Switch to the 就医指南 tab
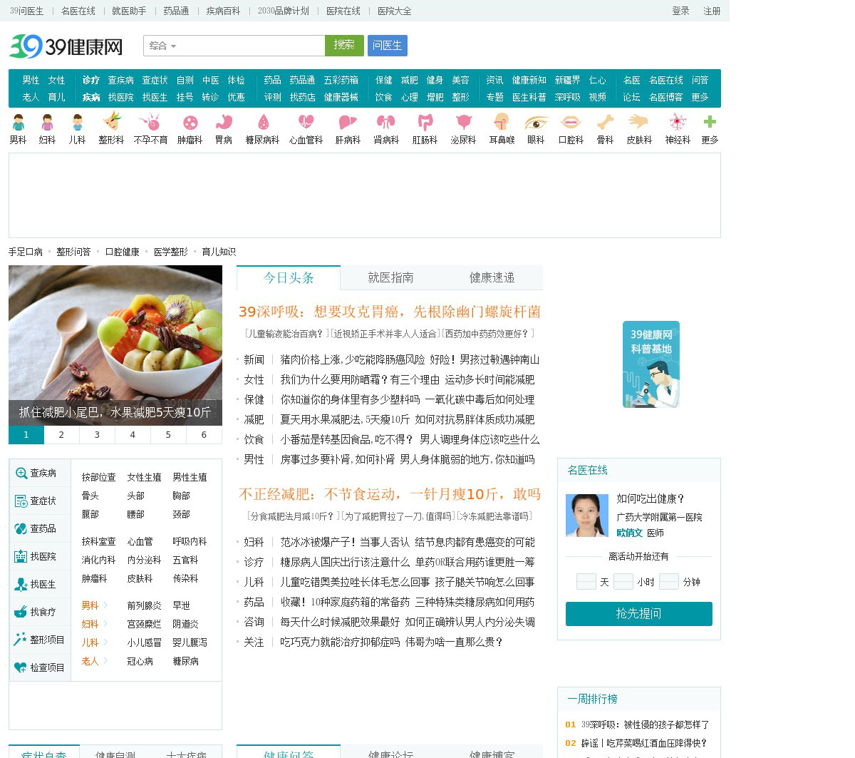The width and height of the screenshot is (855, 758). [x=390, y=278]
